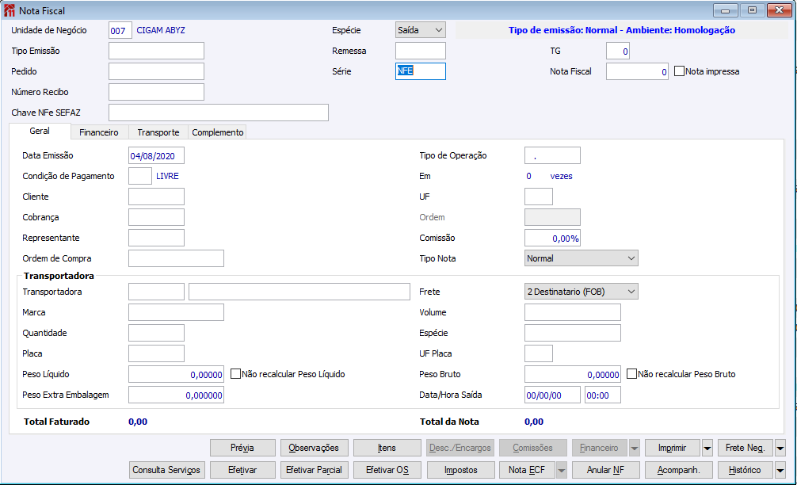Click the Marca input field

pos(176,312)
